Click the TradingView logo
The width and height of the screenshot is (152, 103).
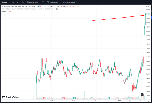point(10,97)
